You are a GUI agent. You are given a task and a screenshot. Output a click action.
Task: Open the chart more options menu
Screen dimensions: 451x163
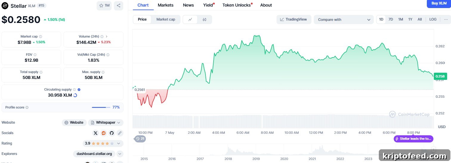446,19
